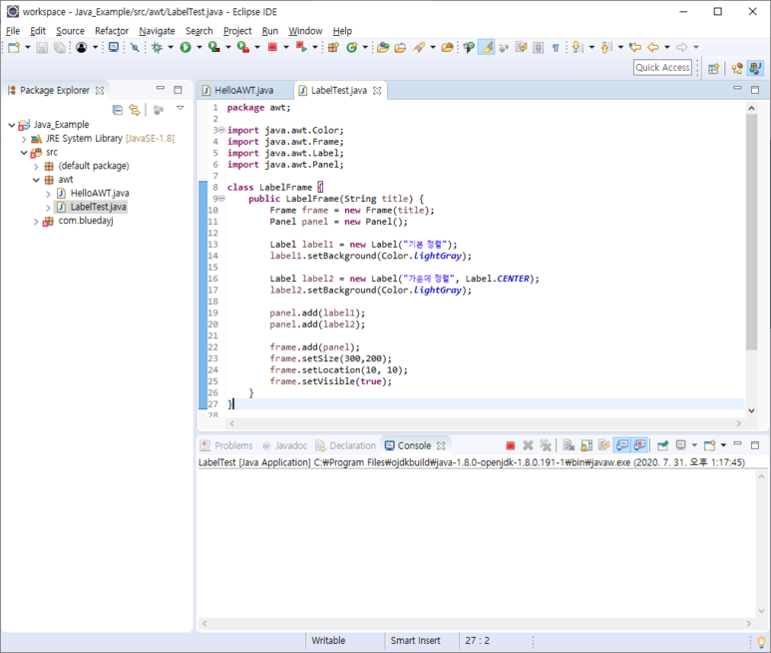Click the New file wizard icon
The width and height of the screenshot is (771, 653).
tap(14, 47)
